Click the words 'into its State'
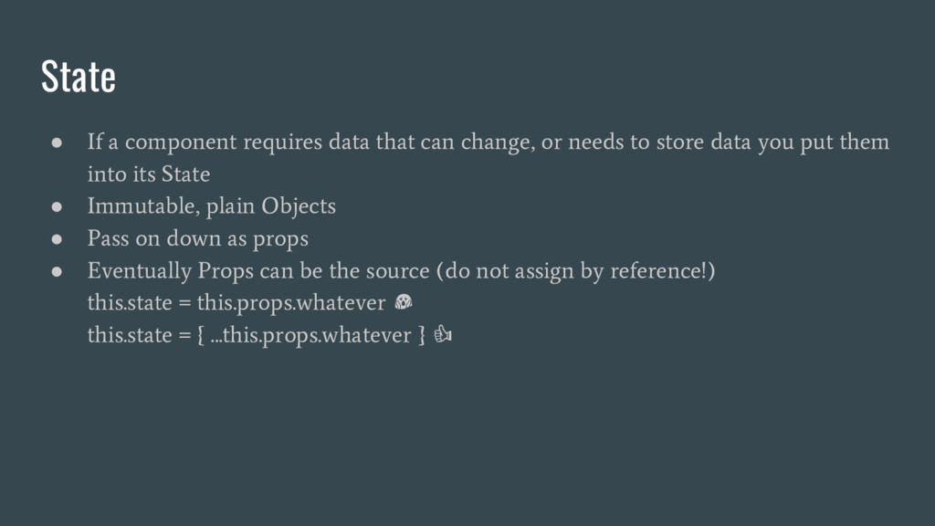 (x=149, y=174)
